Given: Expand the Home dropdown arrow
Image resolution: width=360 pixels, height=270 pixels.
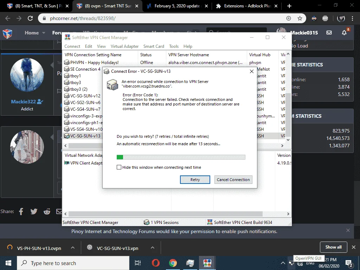Looking at the screenshot, I should pyautogui.click(x=44, y=33).
